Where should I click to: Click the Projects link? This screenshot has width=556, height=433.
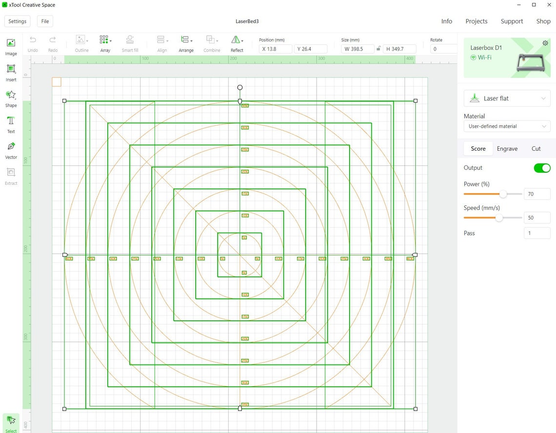[476, 21]
